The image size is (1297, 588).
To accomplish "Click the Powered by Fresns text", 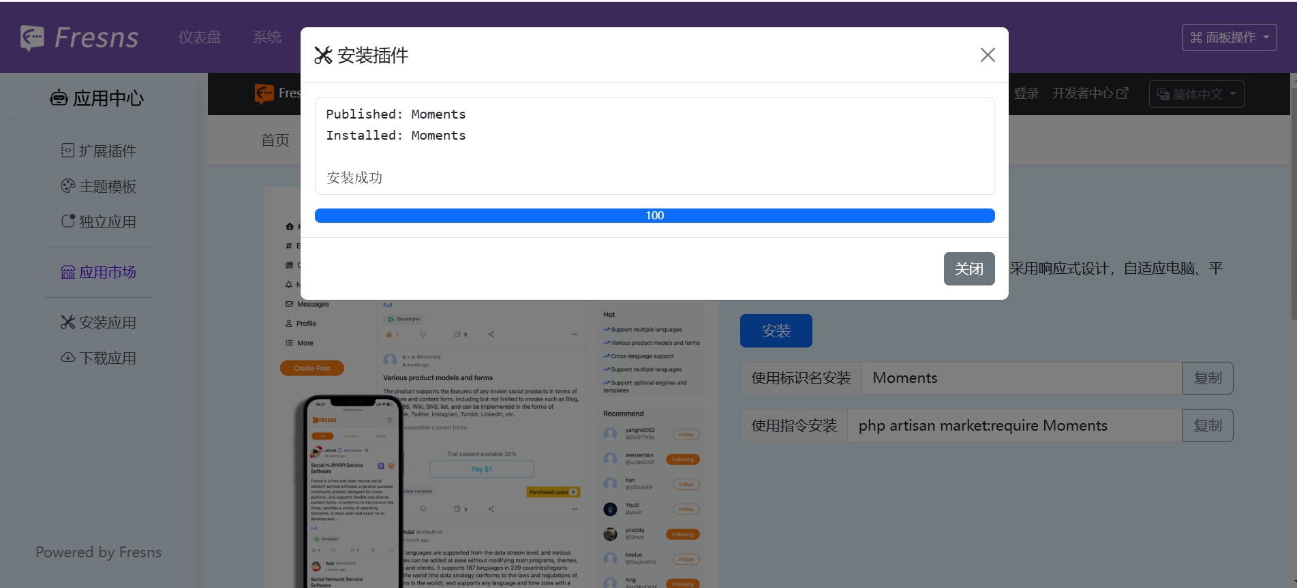I will [x=98, y=552].
